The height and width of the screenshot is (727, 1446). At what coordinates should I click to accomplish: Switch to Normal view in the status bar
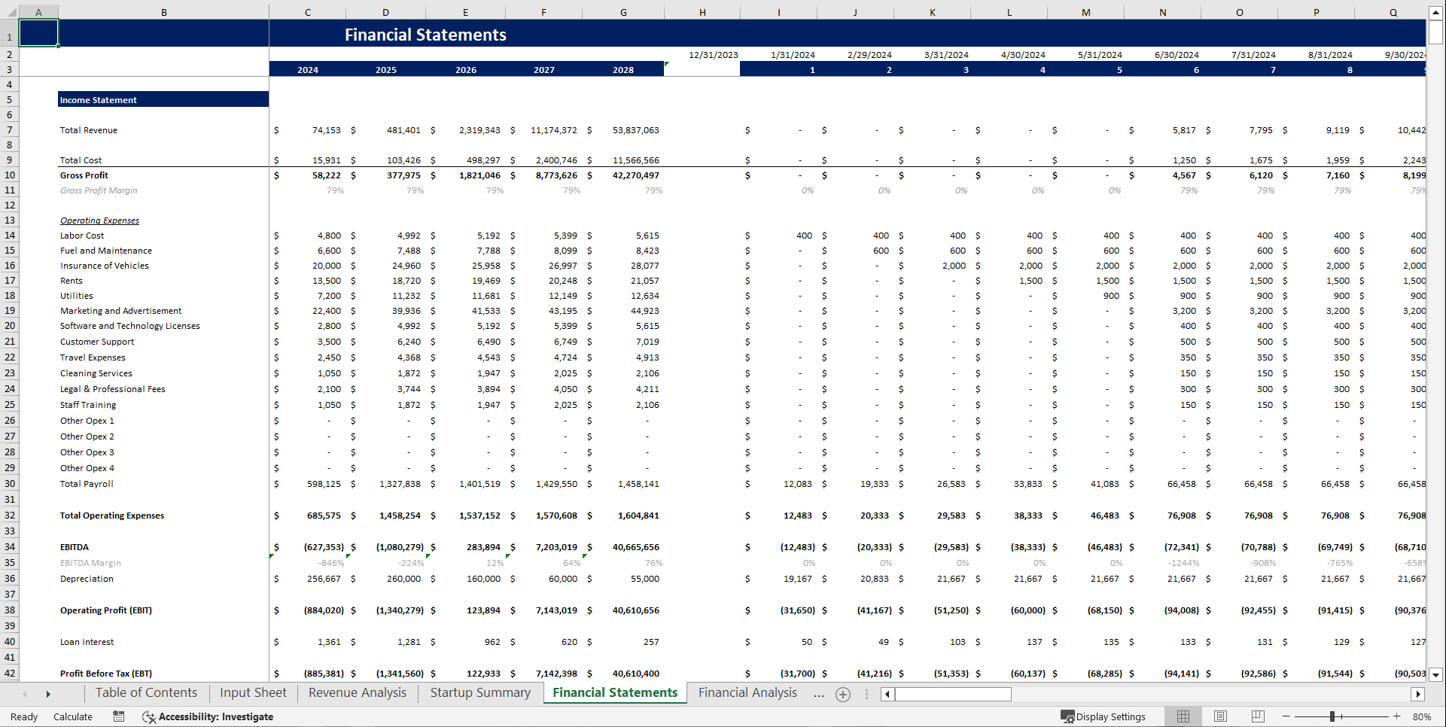coord(1183,716)
